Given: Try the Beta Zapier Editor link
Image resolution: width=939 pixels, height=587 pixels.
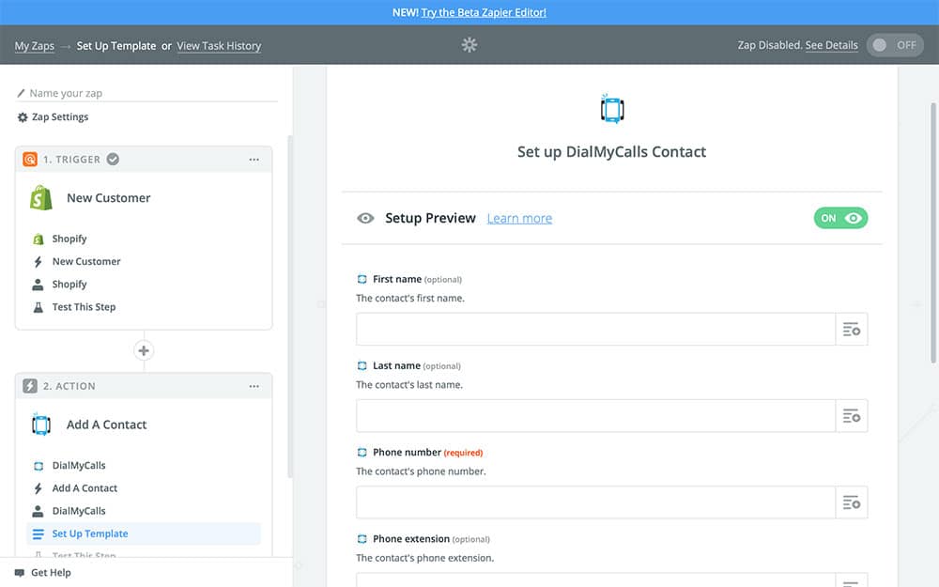Looking at the screenshot, I should (x=484, y=12).
